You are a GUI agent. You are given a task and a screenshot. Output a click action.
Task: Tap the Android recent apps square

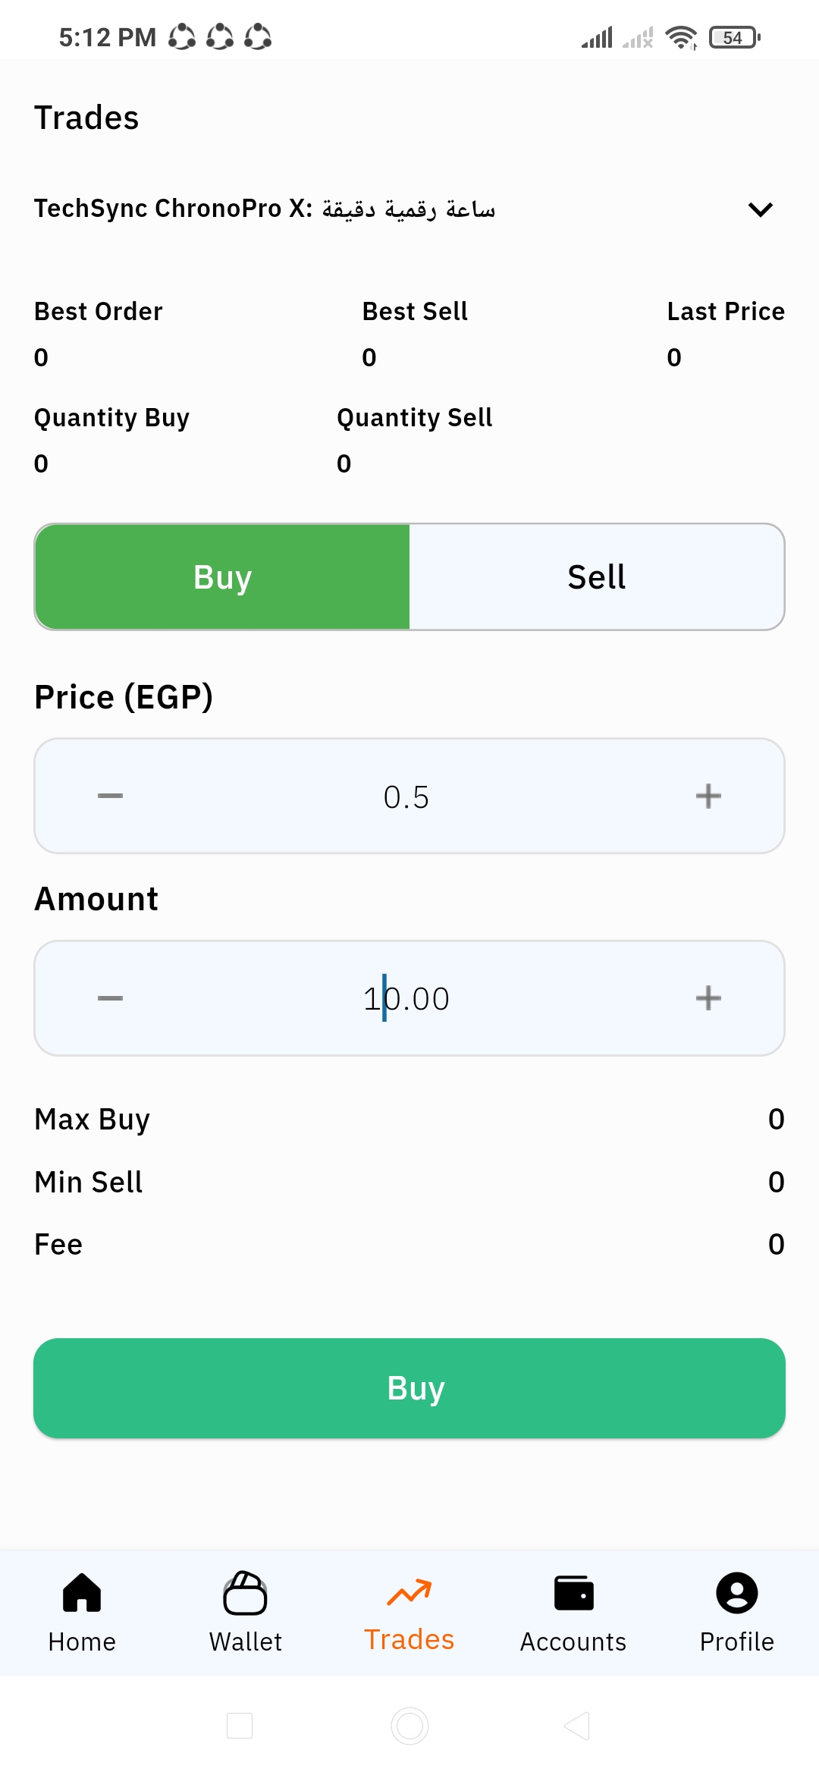(x=240, y=1726)
